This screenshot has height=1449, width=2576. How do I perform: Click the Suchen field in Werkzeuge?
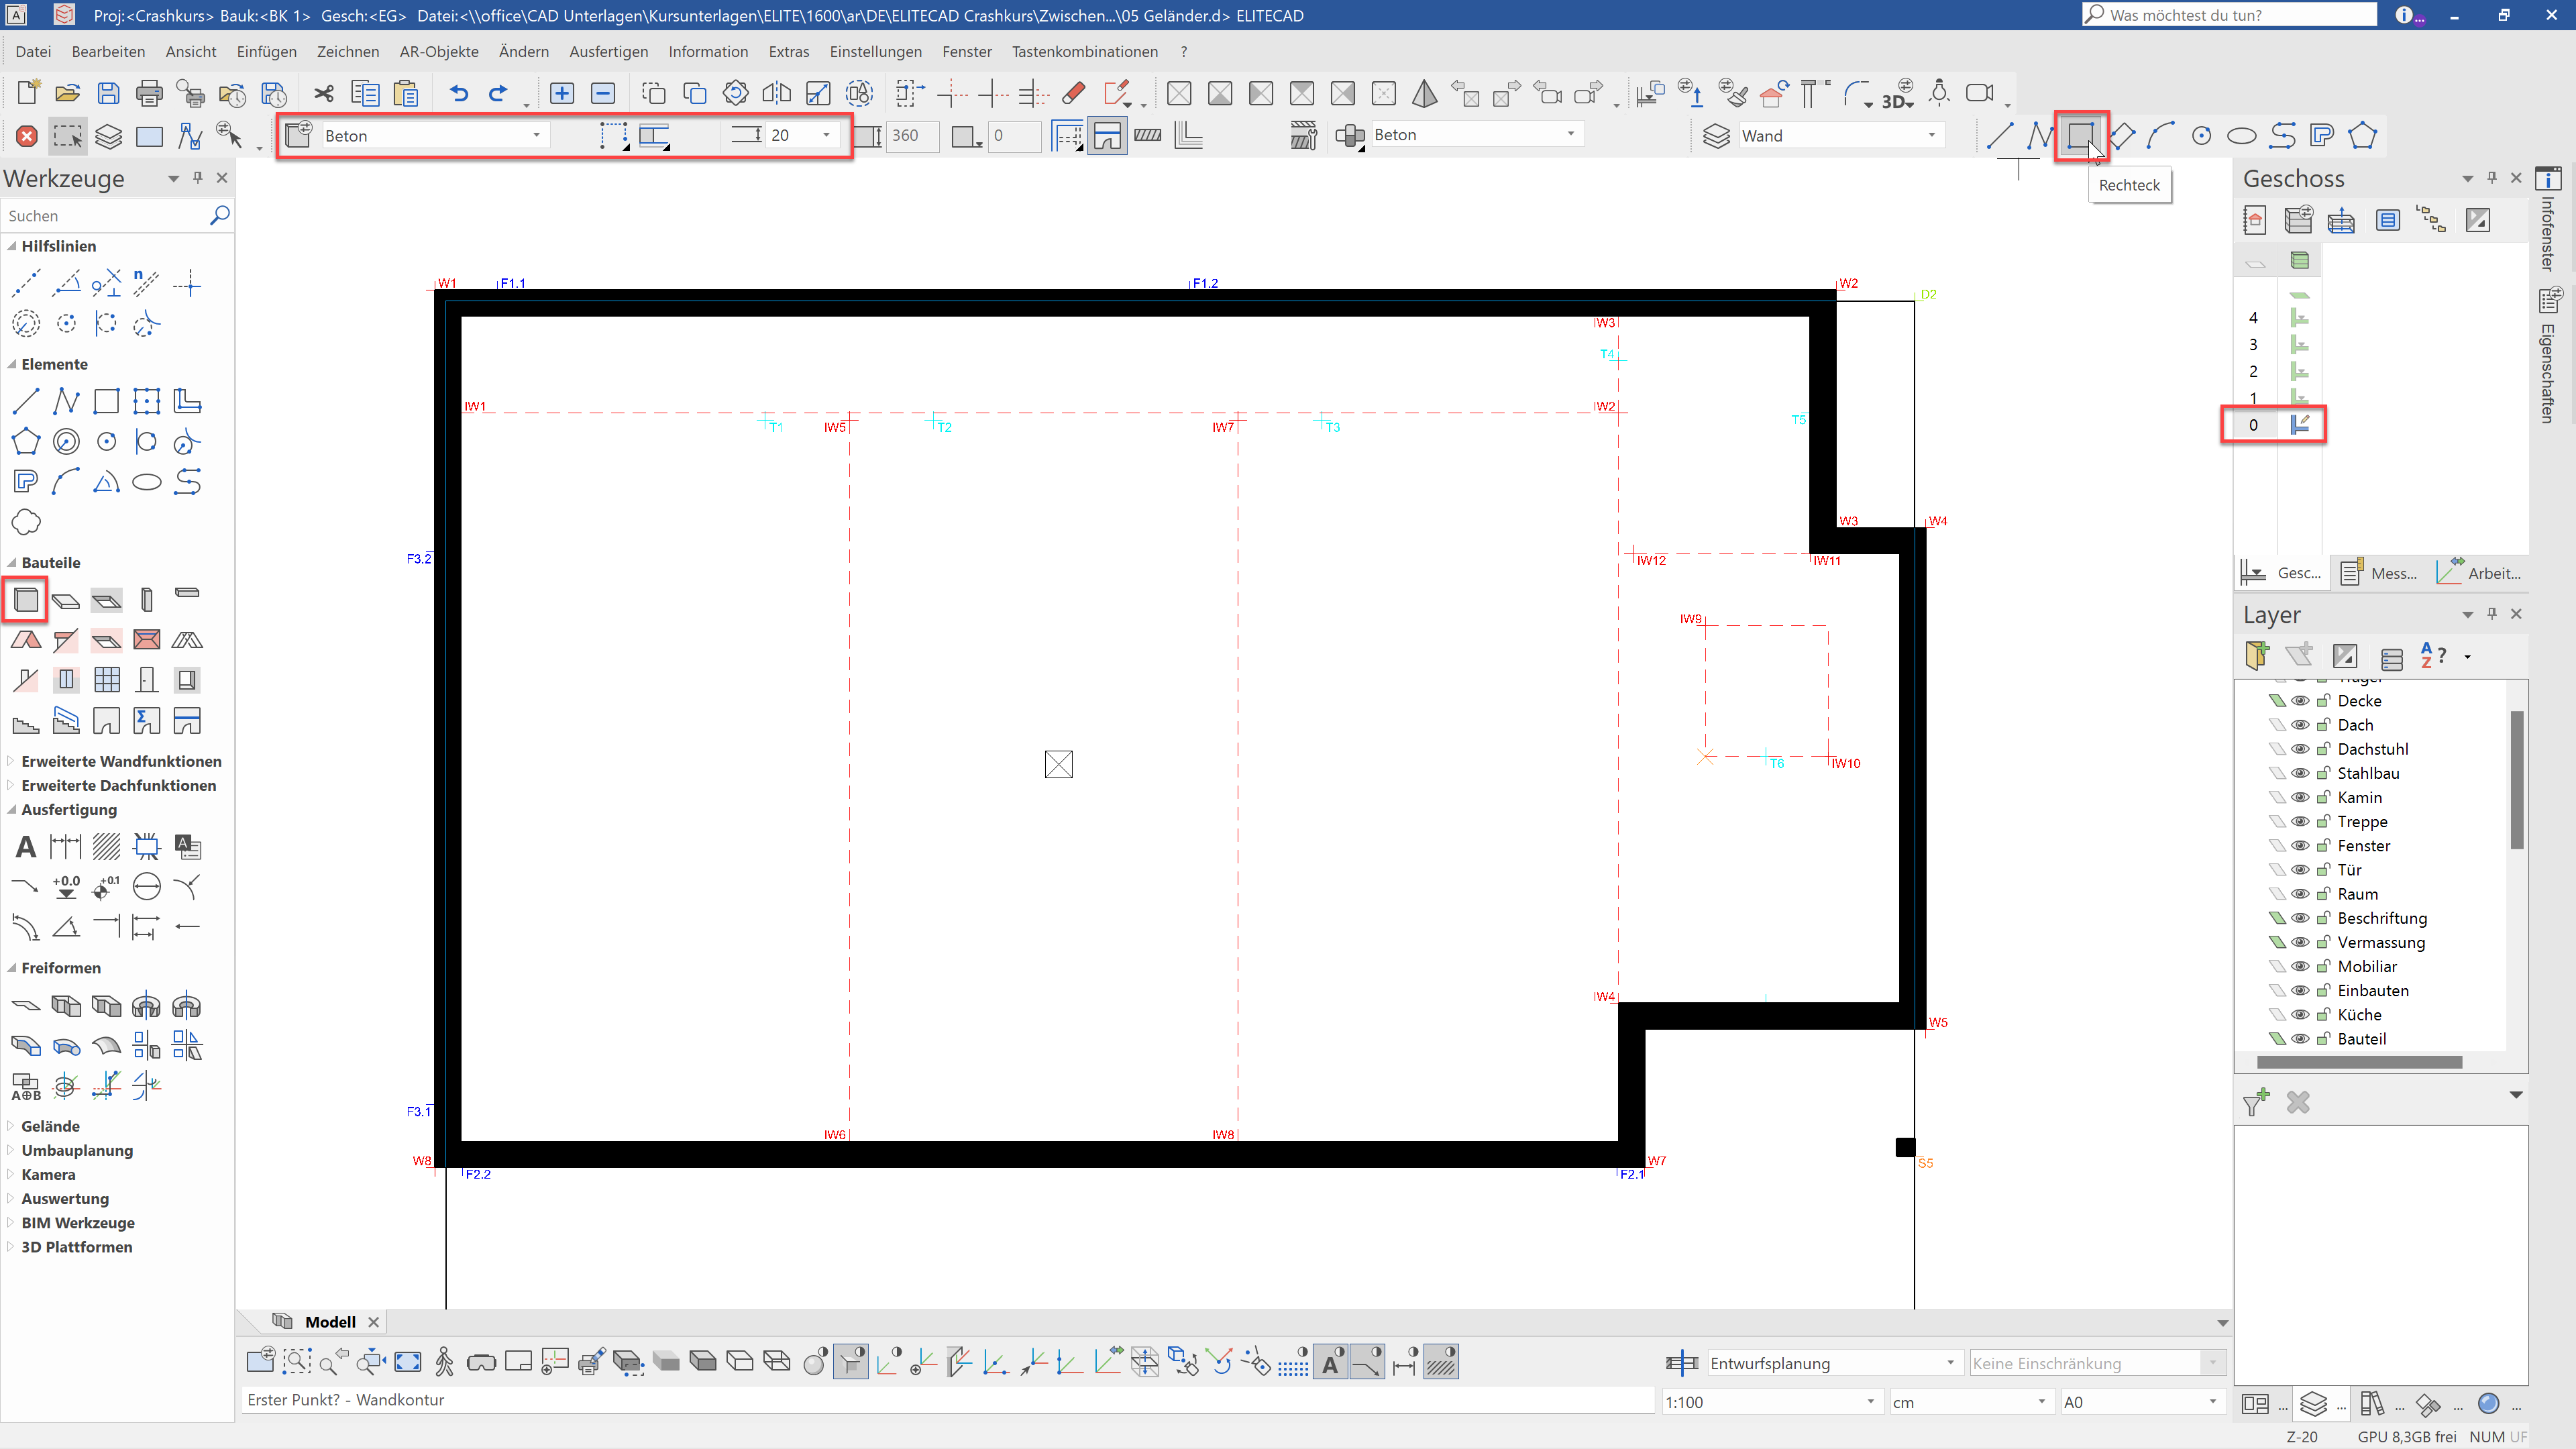click(x=105, y=216)
